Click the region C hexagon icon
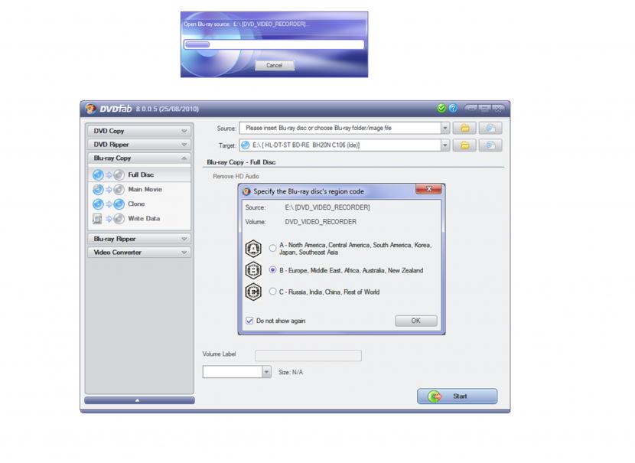The width and height of the screenshot is (635, 463). (253, 292)
